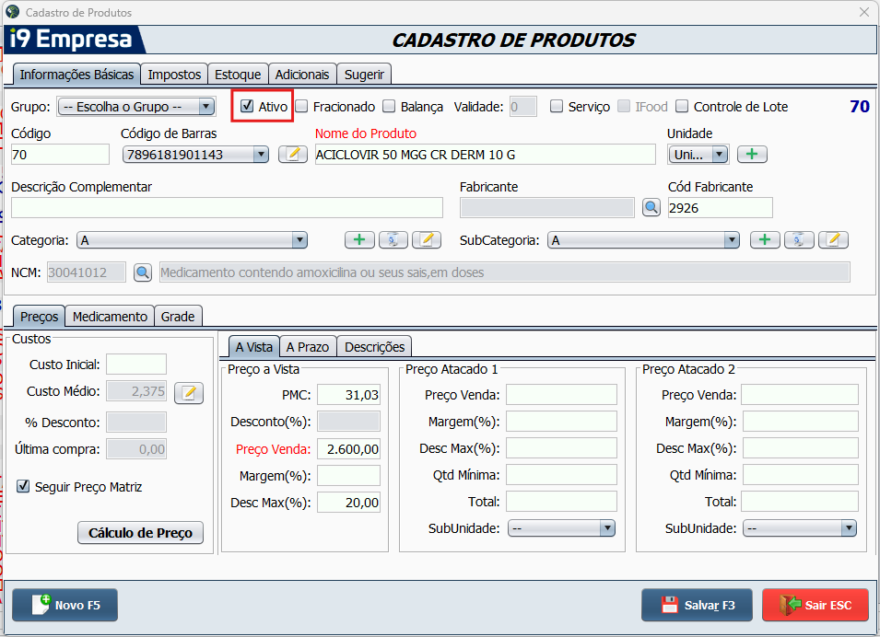Add new Categoria with green plus
Screen dimensions: 880x637
coord(359,240)
